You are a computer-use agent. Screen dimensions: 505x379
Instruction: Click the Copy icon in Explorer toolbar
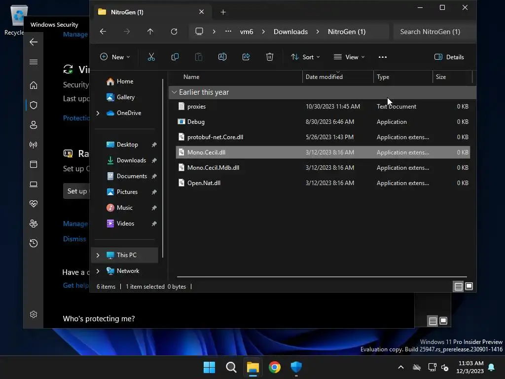pyautogui.click(x=175, y=57)
